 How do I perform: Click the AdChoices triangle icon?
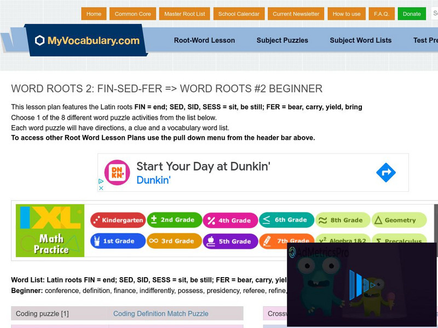101,181
